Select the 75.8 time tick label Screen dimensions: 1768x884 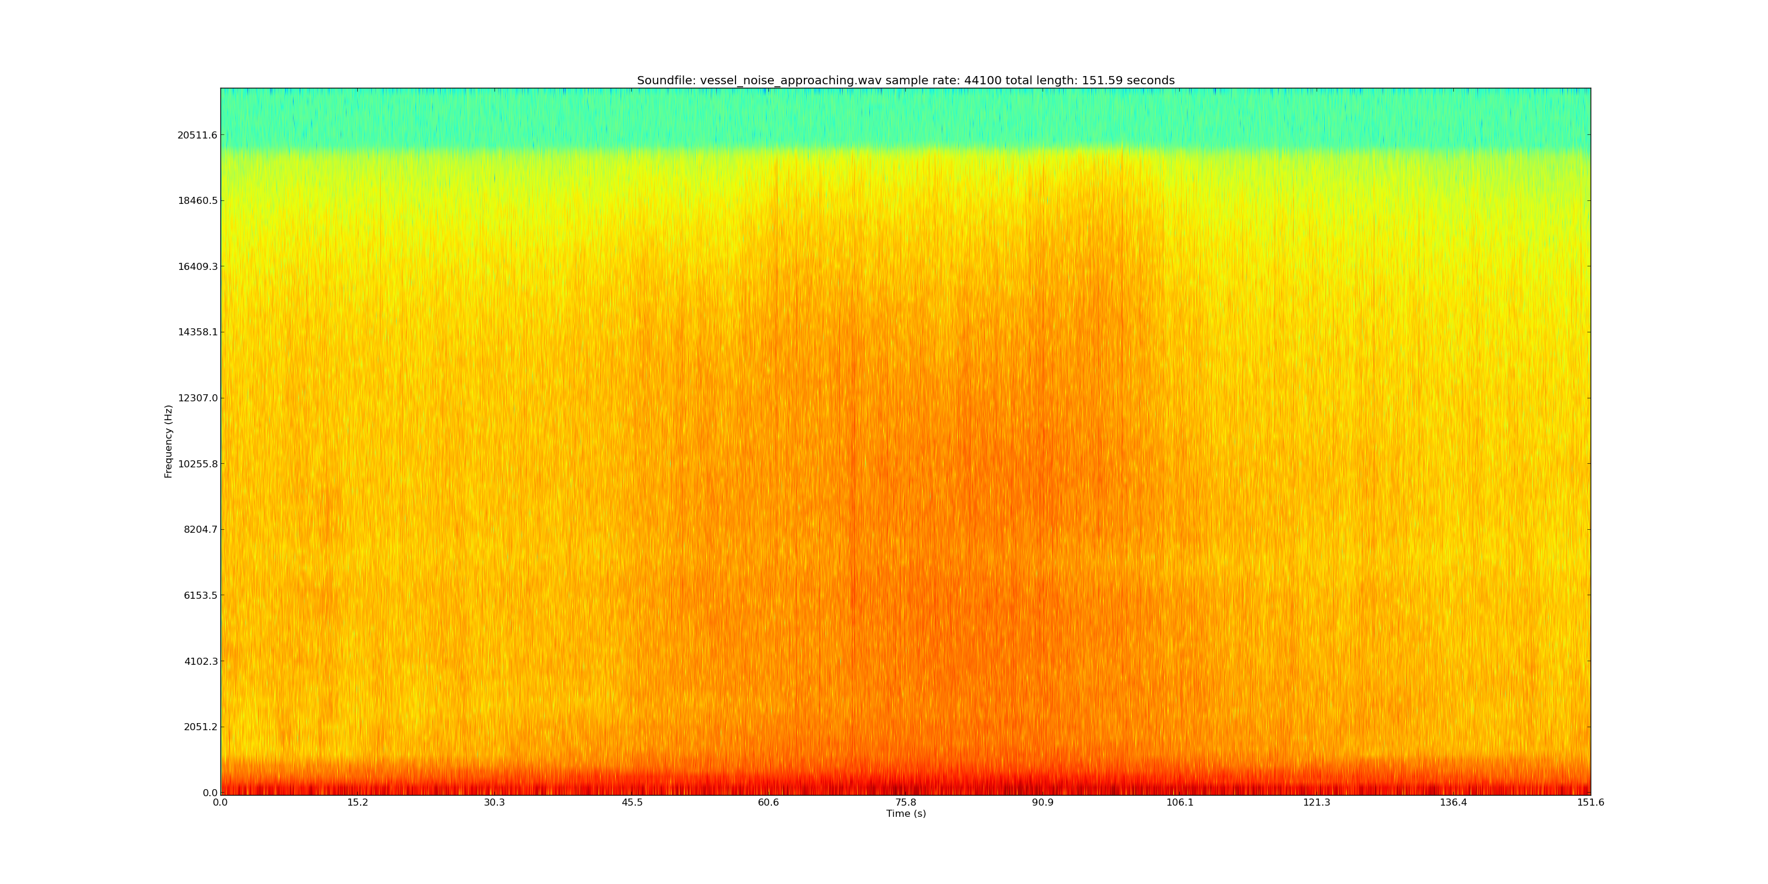pyautogui.click(x=905, y=803)
